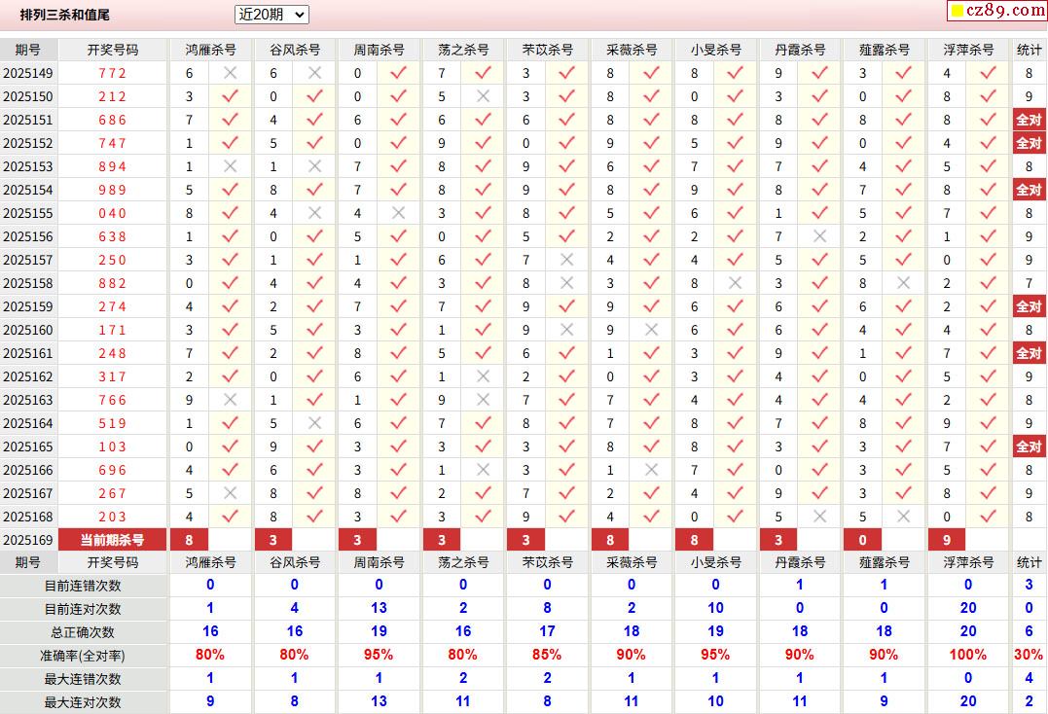
Task: Click the 周南杀号 header in top row
Action: coord(379,50)
